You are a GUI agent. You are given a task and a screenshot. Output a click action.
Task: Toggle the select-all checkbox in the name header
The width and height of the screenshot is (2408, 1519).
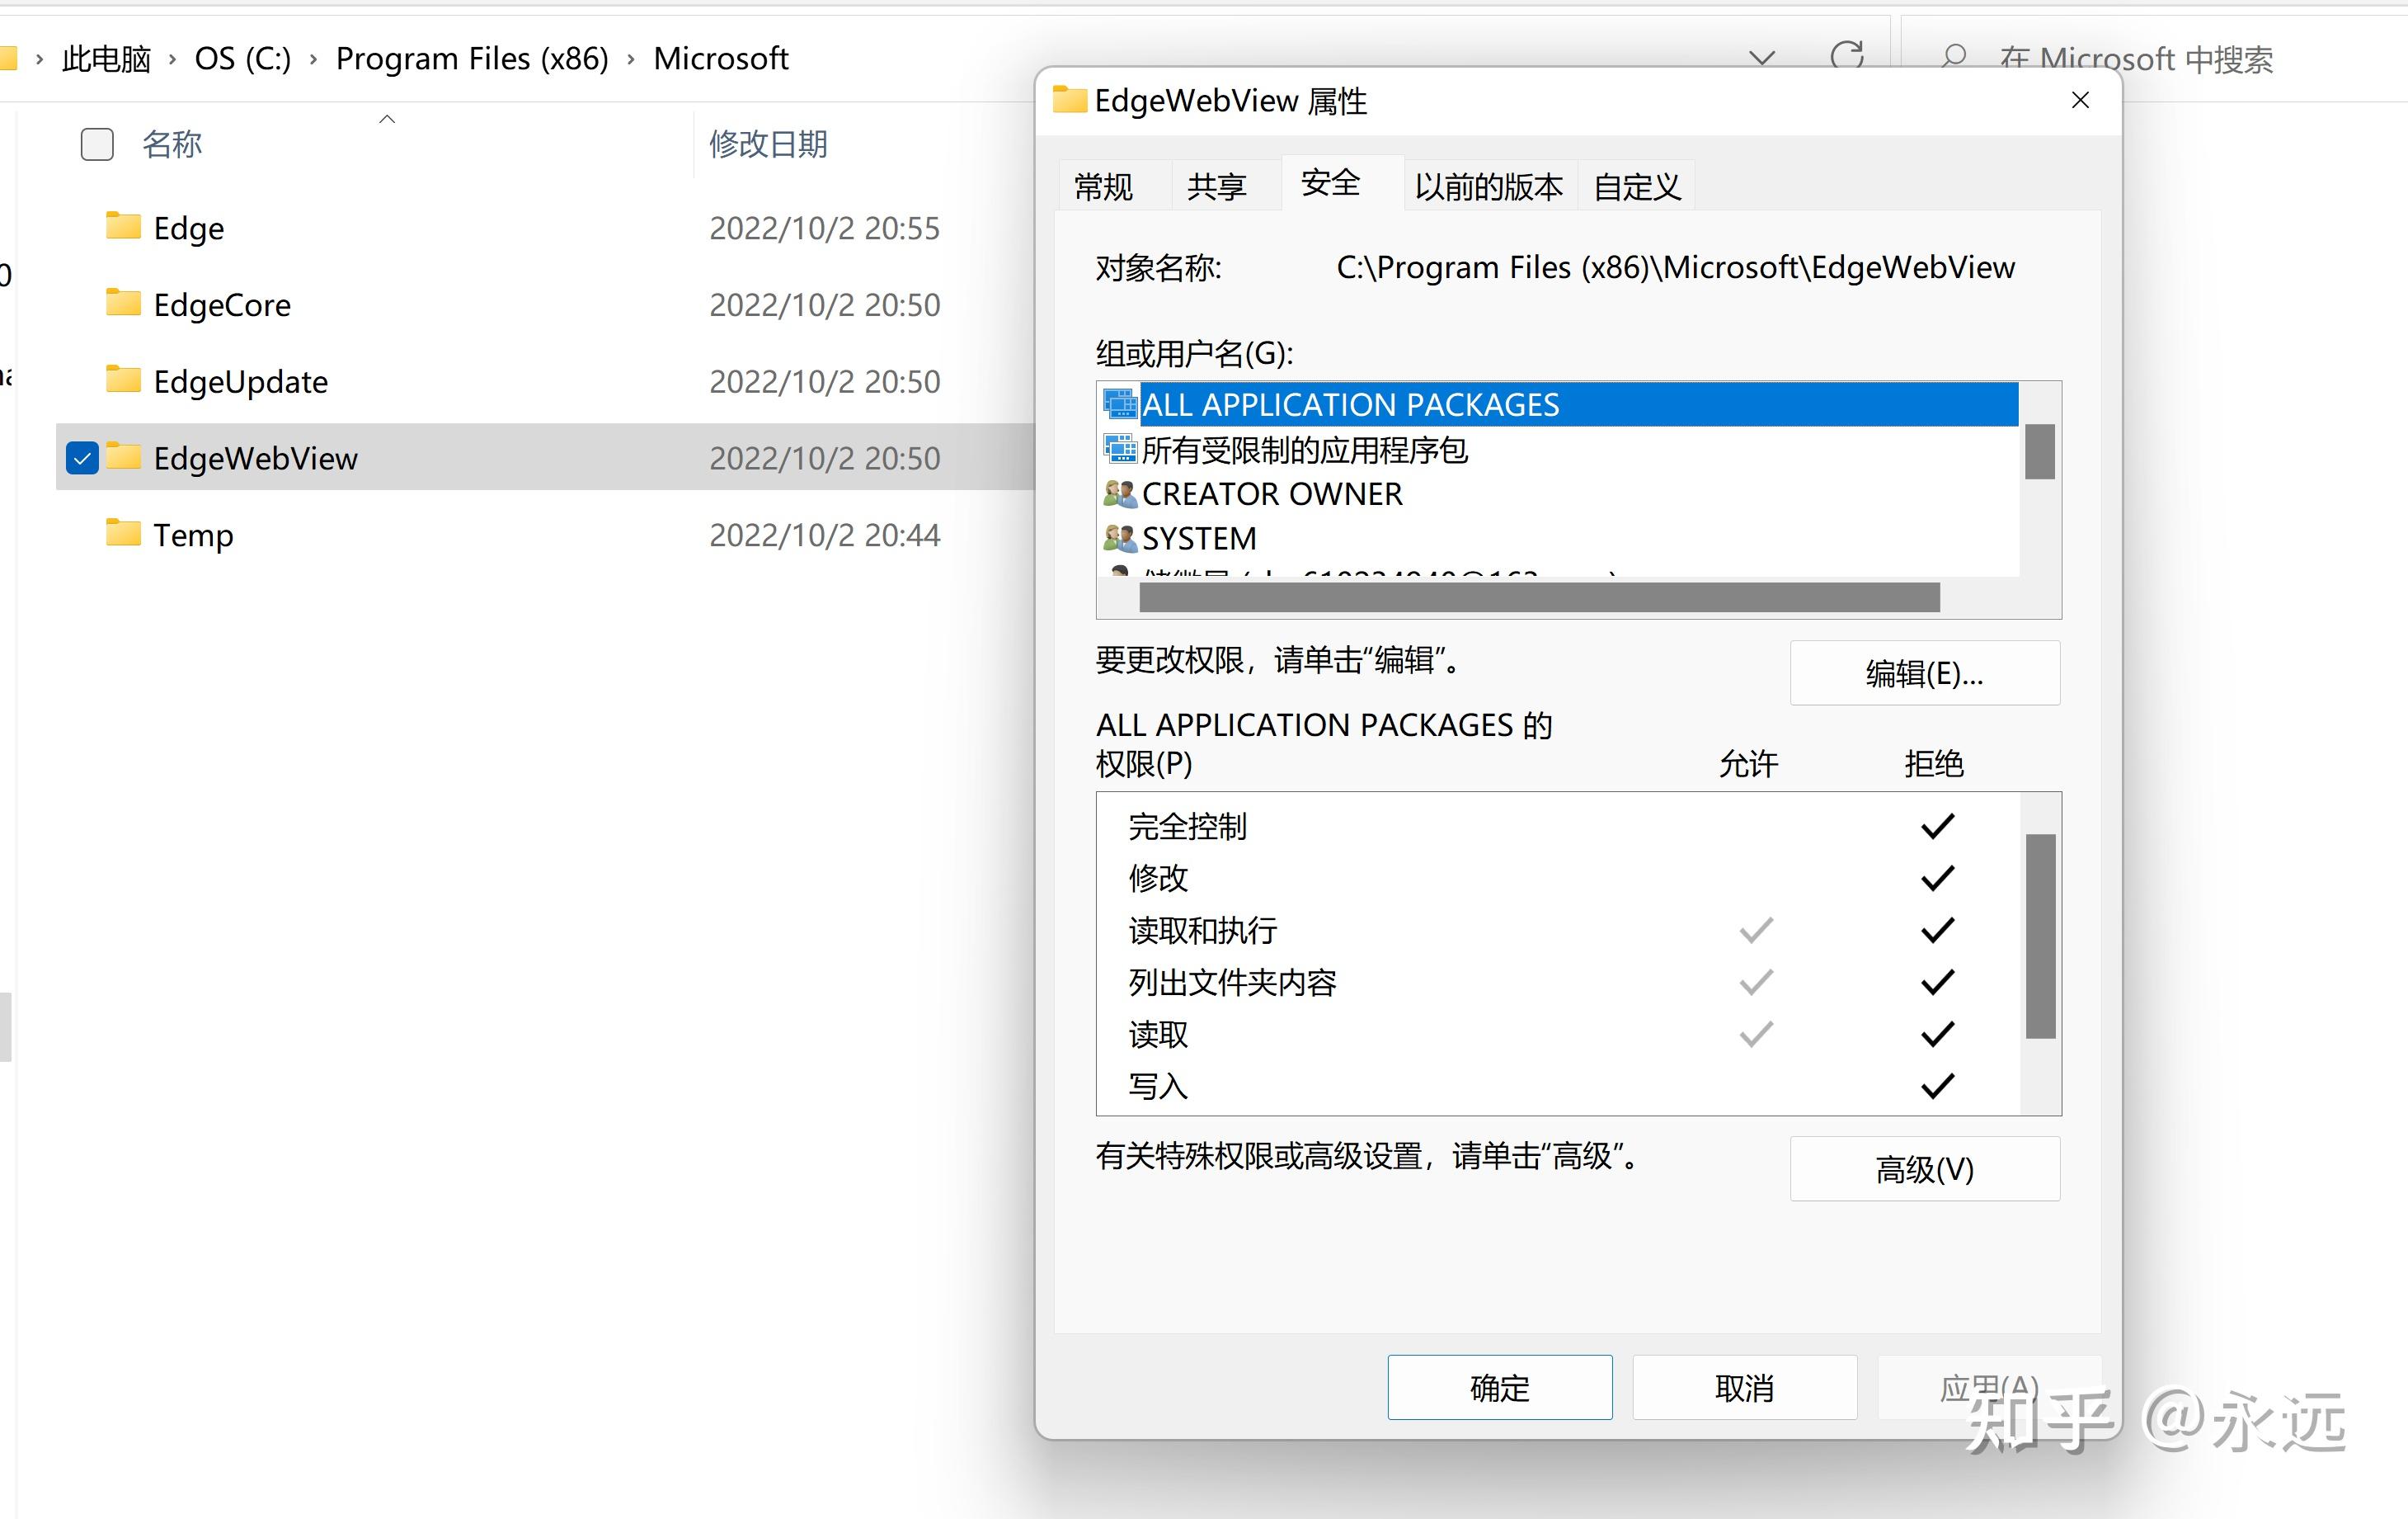pyautogui.click(x=96, y=144)
